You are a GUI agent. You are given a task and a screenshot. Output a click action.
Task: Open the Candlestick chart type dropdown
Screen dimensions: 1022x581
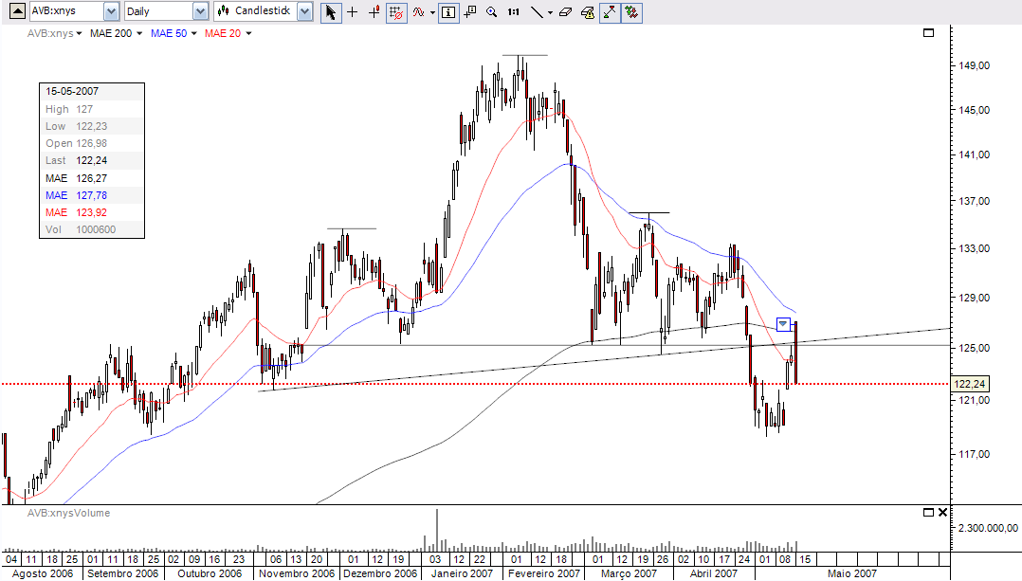(304, 11)
